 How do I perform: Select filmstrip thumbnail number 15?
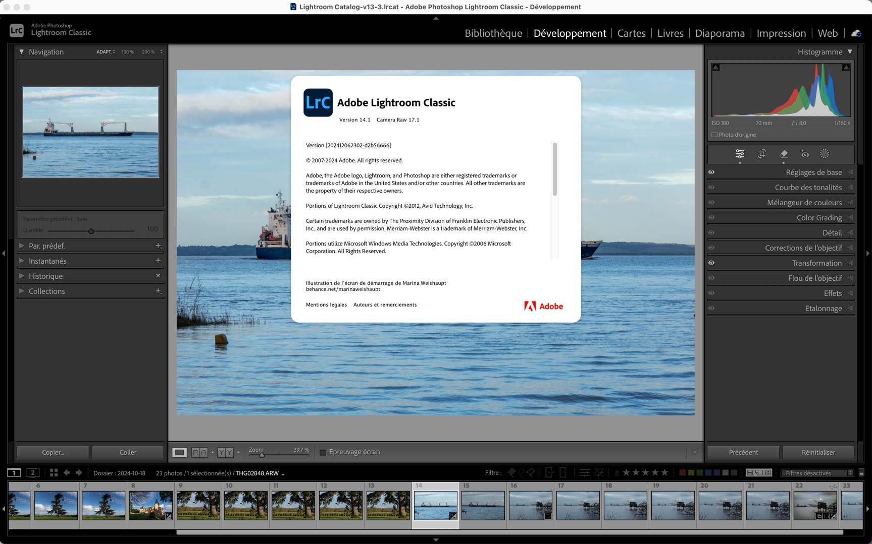pos(483,506)
